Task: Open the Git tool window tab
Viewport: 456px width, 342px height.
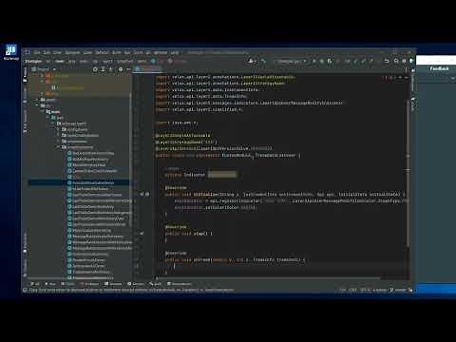Action: (34, 284)
